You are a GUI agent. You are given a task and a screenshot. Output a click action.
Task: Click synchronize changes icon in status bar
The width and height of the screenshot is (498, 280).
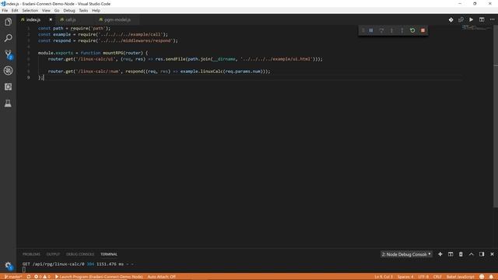tap(29, 277)
